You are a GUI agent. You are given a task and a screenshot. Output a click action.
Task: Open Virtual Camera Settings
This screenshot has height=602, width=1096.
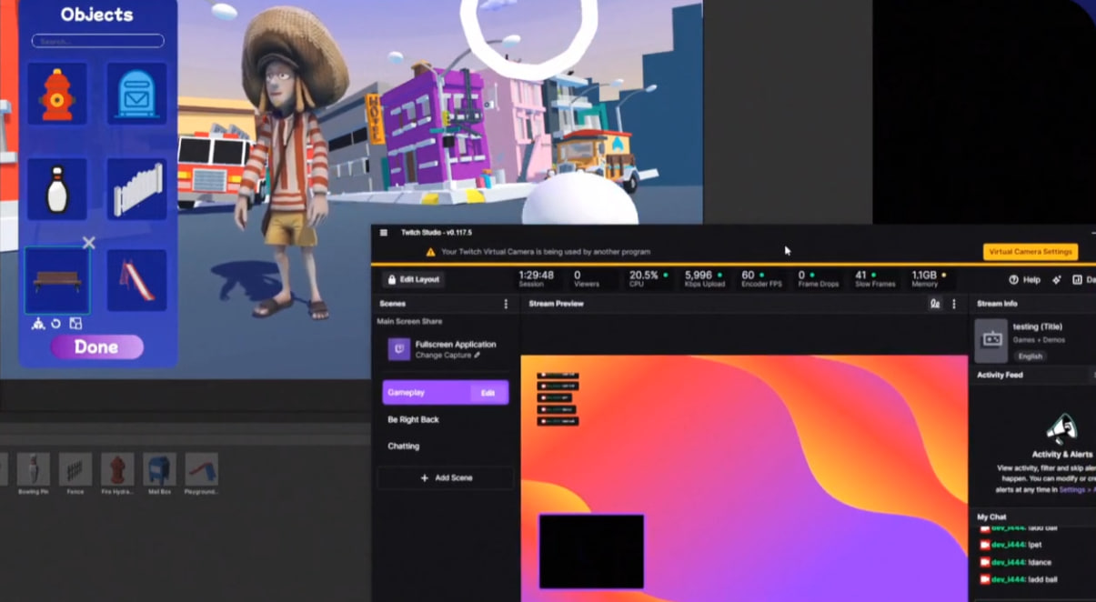tap(1030, 252)
